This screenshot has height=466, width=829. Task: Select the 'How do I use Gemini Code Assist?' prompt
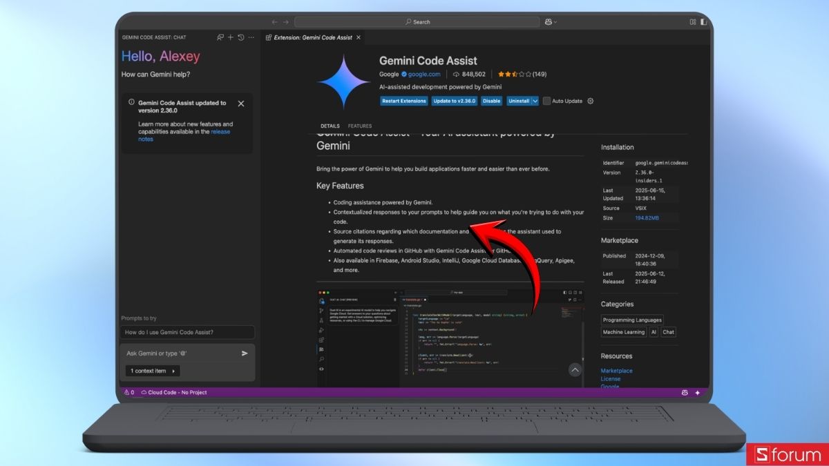[188, 332]
